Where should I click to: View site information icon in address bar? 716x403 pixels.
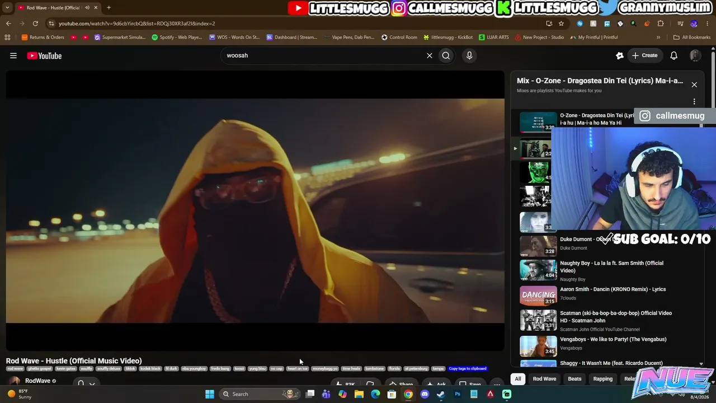tap(51, 24)
